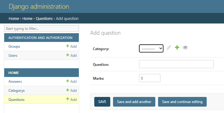The image size is (224, 113).
Task: Click the green plus Add beside Groups
Action: [x=71, y=46]
